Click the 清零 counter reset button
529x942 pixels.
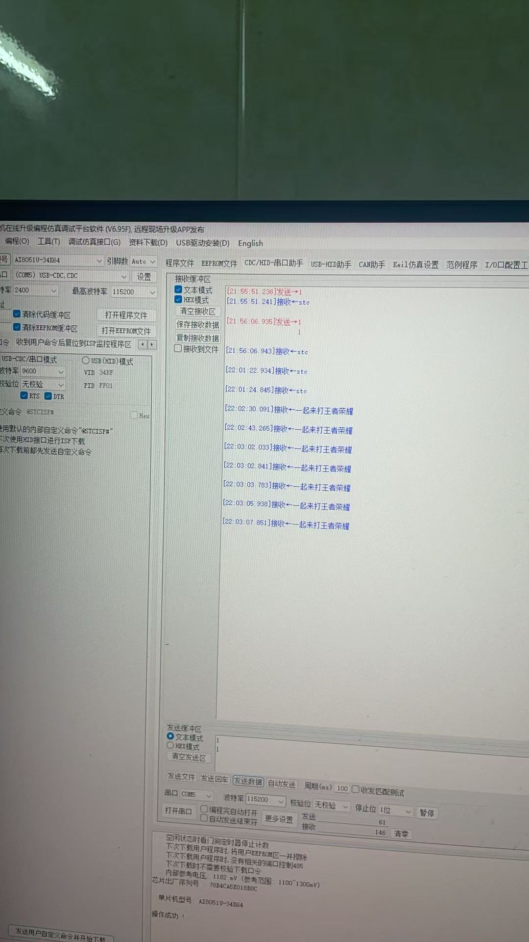coord(401,834)
